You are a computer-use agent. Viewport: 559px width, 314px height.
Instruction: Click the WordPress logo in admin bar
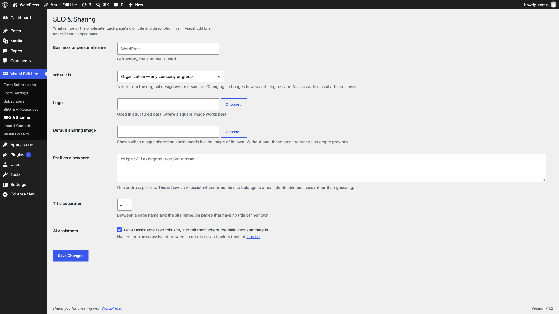click(x=5, y=5)
